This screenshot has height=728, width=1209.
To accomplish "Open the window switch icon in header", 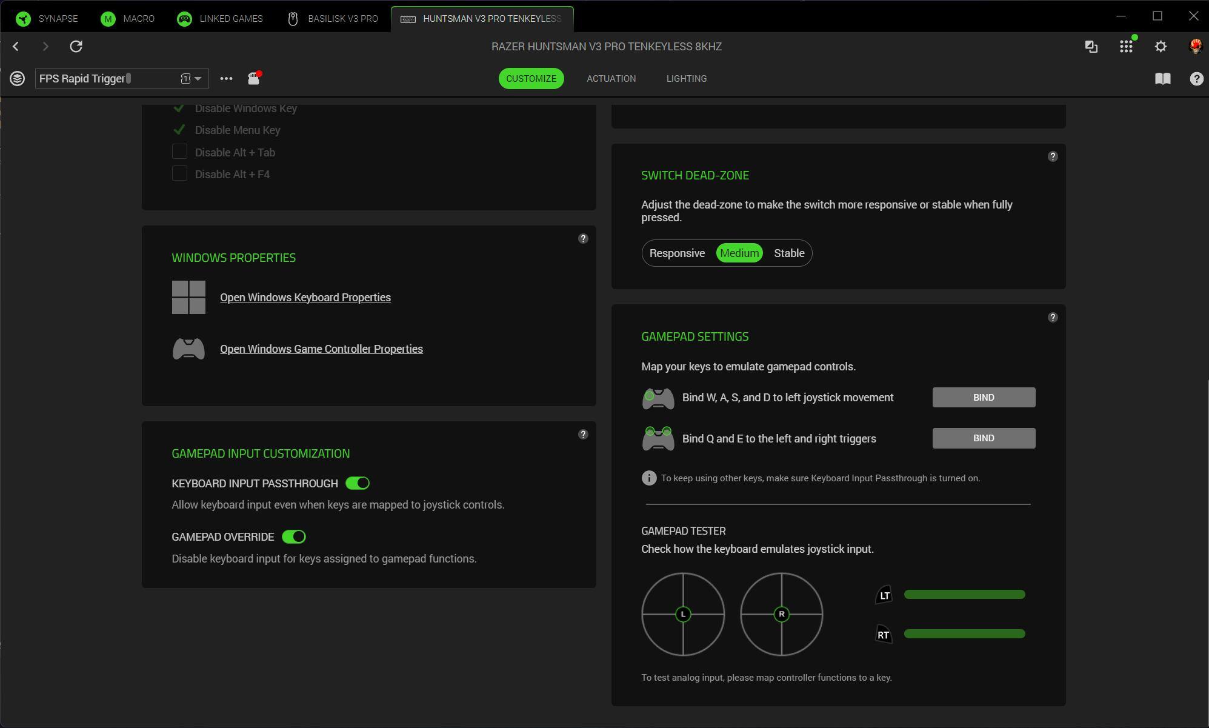I will pos(1091,47).
